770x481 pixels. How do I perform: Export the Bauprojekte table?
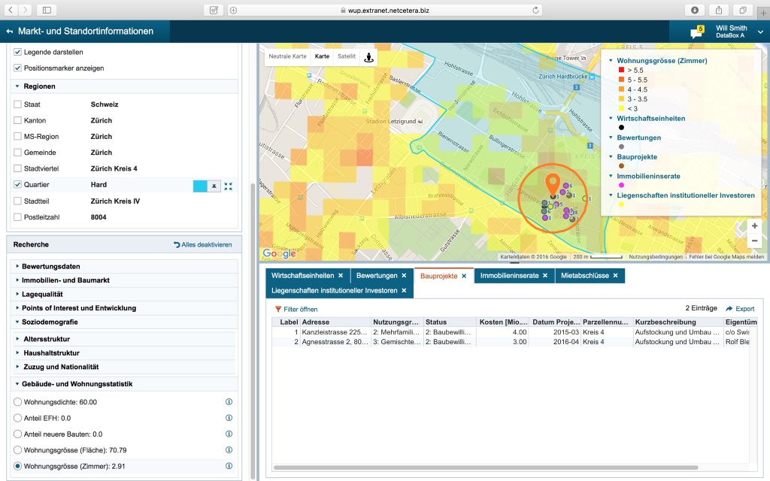click(741, 309)
